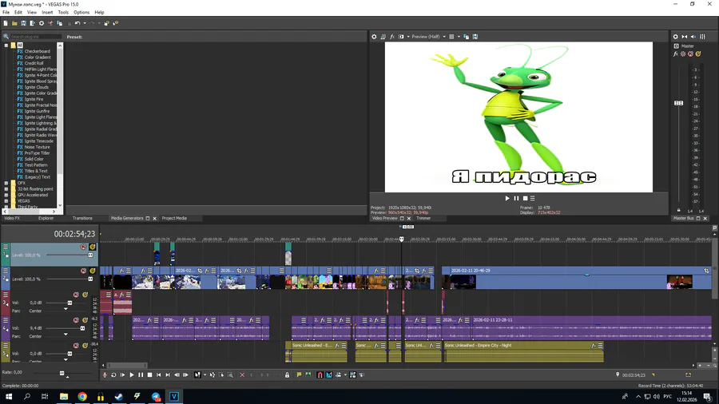The height and width of the screenshot is (404, 719).
Task: Toggle Enable Snapping magnet button
Action: [x=320, y=374]
